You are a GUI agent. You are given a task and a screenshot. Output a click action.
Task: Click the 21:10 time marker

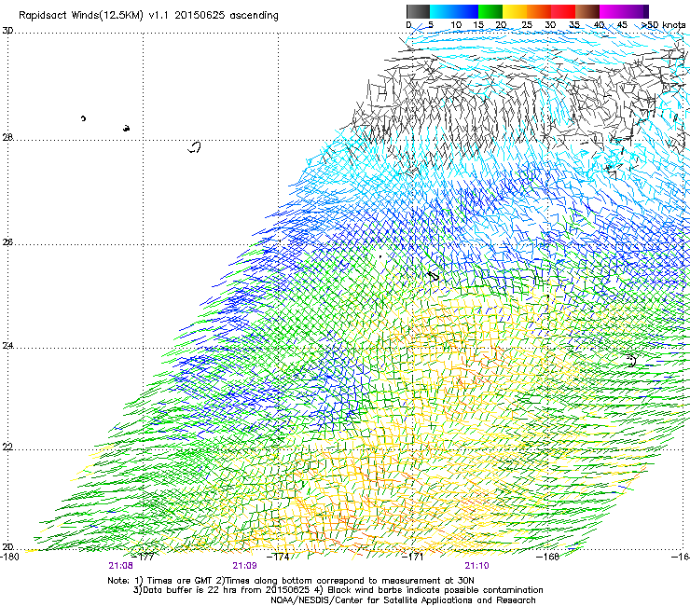[477, 566]
